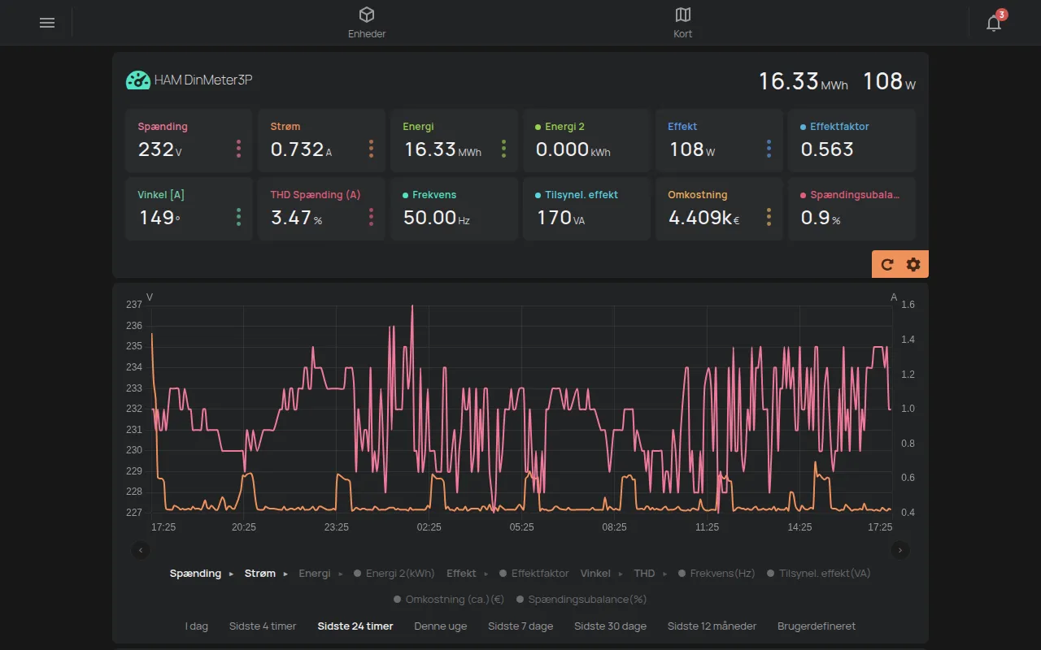The height and width of the screenshot is (650, 1041).
Task: Select the Frekvens 50.00 Hz card
Action: 454,209
